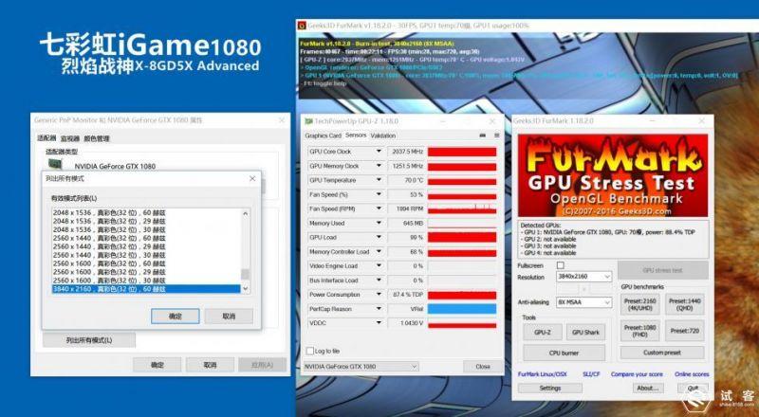
Task: Click 确定 in the monitor properties window
Action: [157, 365]
